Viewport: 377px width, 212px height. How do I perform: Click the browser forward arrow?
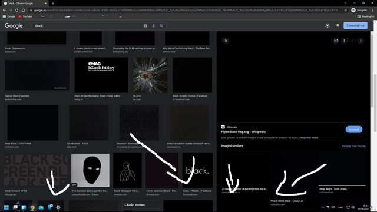pos(11,11)
